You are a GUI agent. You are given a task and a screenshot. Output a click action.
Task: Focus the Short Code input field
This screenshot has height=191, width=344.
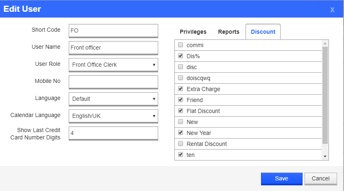pos(113,31)
